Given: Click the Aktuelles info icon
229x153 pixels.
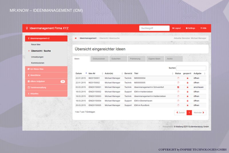Looking at the screenshot, I should 29,94.
